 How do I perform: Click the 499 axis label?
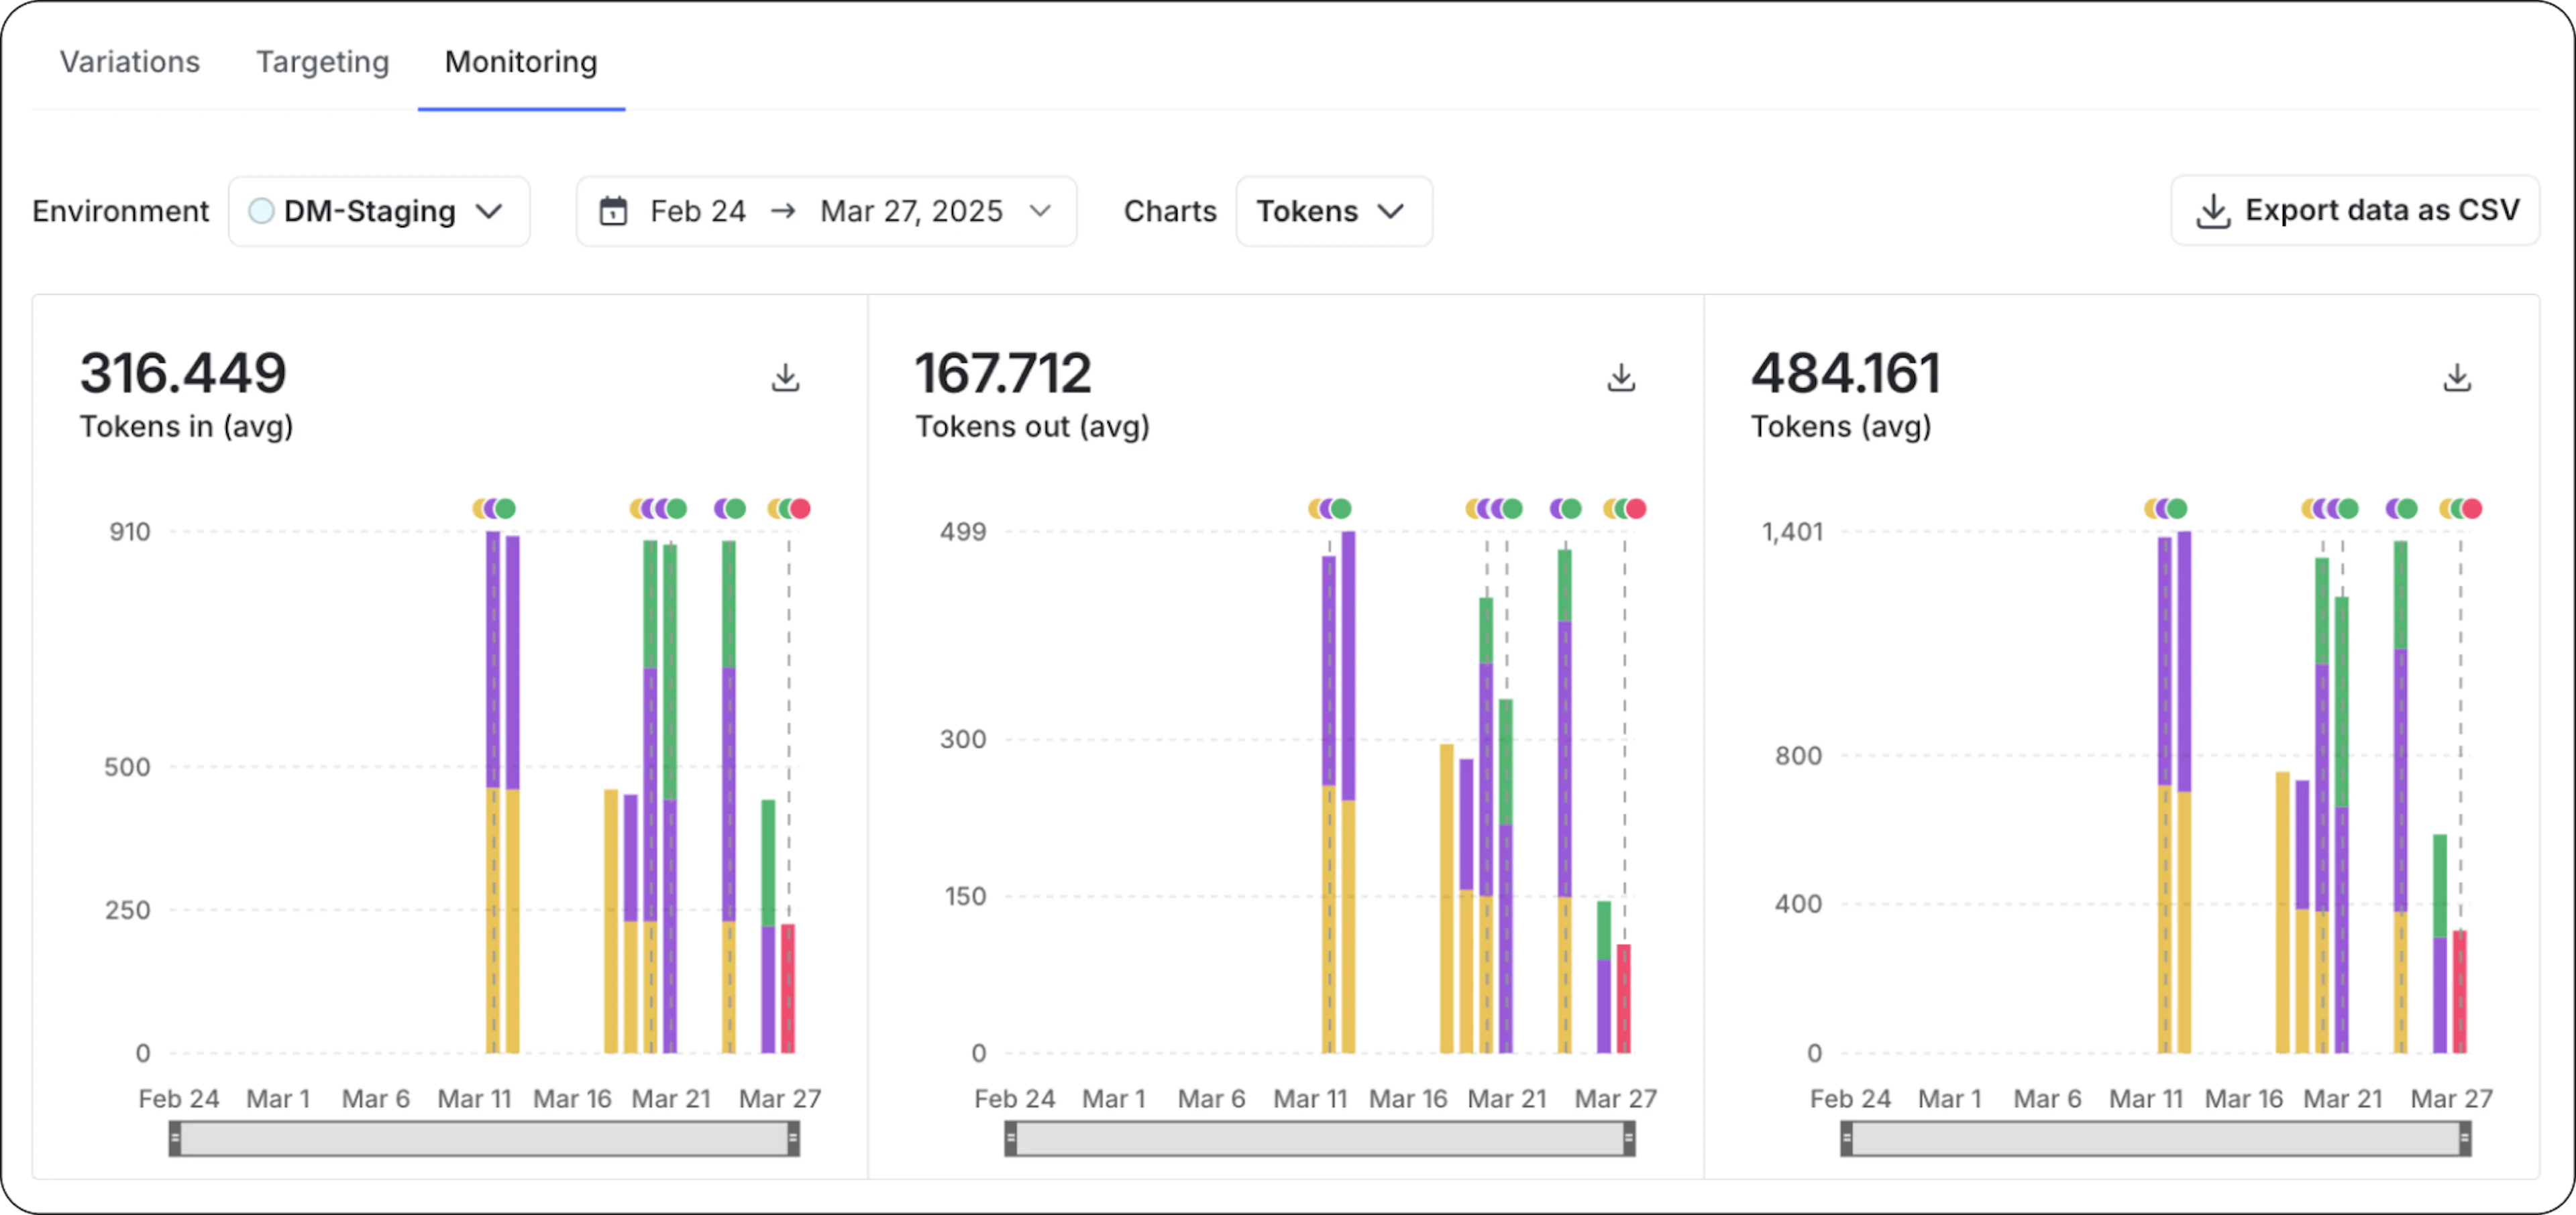click(x=963, y=532)
